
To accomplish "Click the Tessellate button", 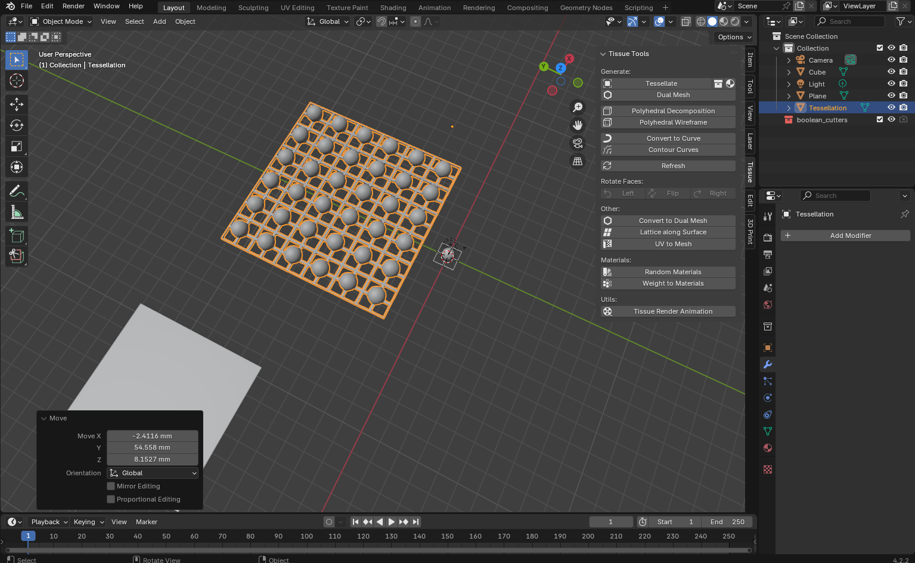I will pos(656,83).
